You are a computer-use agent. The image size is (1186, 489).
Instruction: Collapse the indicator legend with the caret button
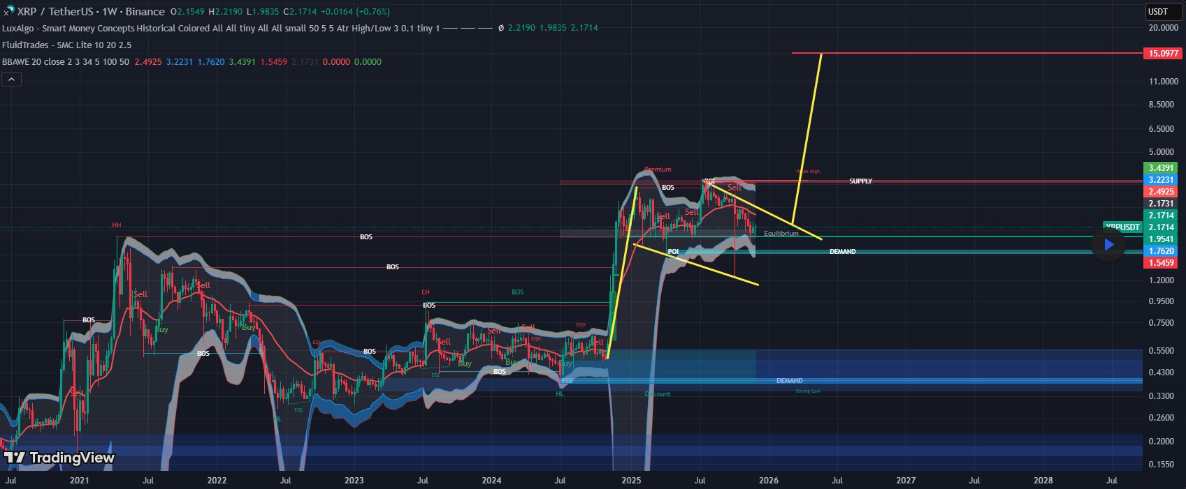tap(11, 80)
